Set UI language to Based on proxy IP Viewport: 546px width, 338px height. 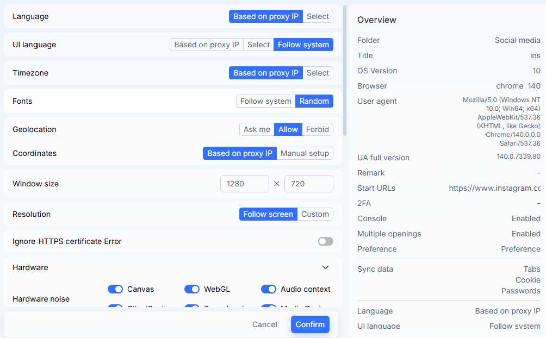[x=206, y=45]
